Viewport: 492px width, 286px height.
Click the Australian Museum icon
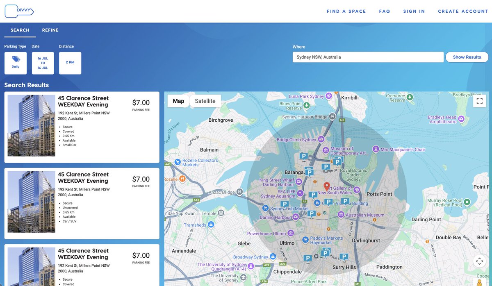[x=341, y=215]
